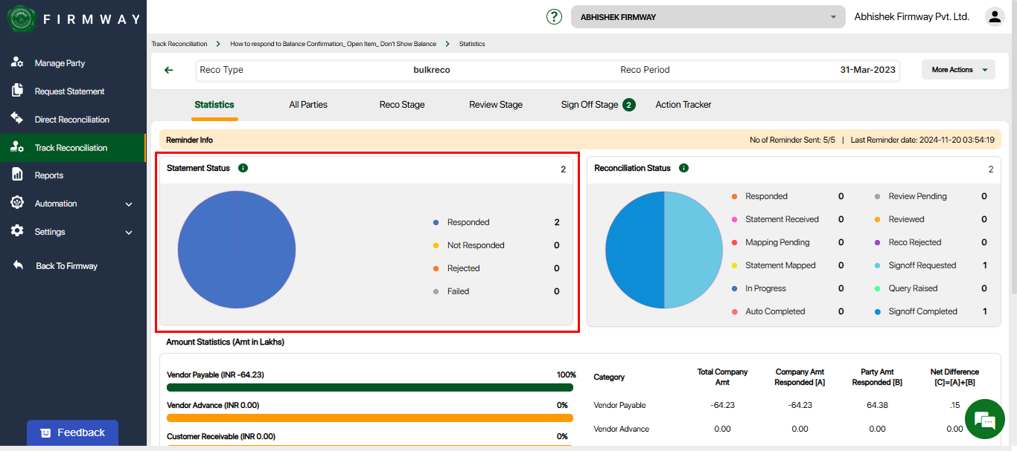Open the user profile avatar icon
Image resolution: width=1017 pixels, height=451 pixels.
pyautogui.click(x=994, y=16)
